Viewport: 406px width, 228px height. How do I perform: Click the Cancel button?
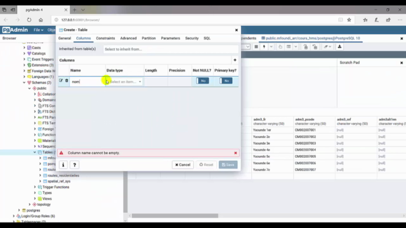(183, 165)
